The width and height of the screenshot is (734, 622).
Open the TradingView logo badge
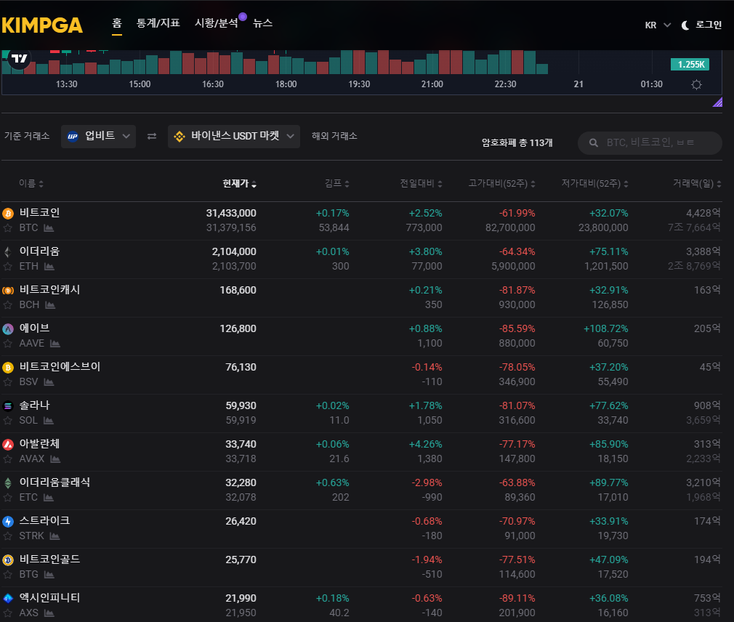[x=19, y=59]
